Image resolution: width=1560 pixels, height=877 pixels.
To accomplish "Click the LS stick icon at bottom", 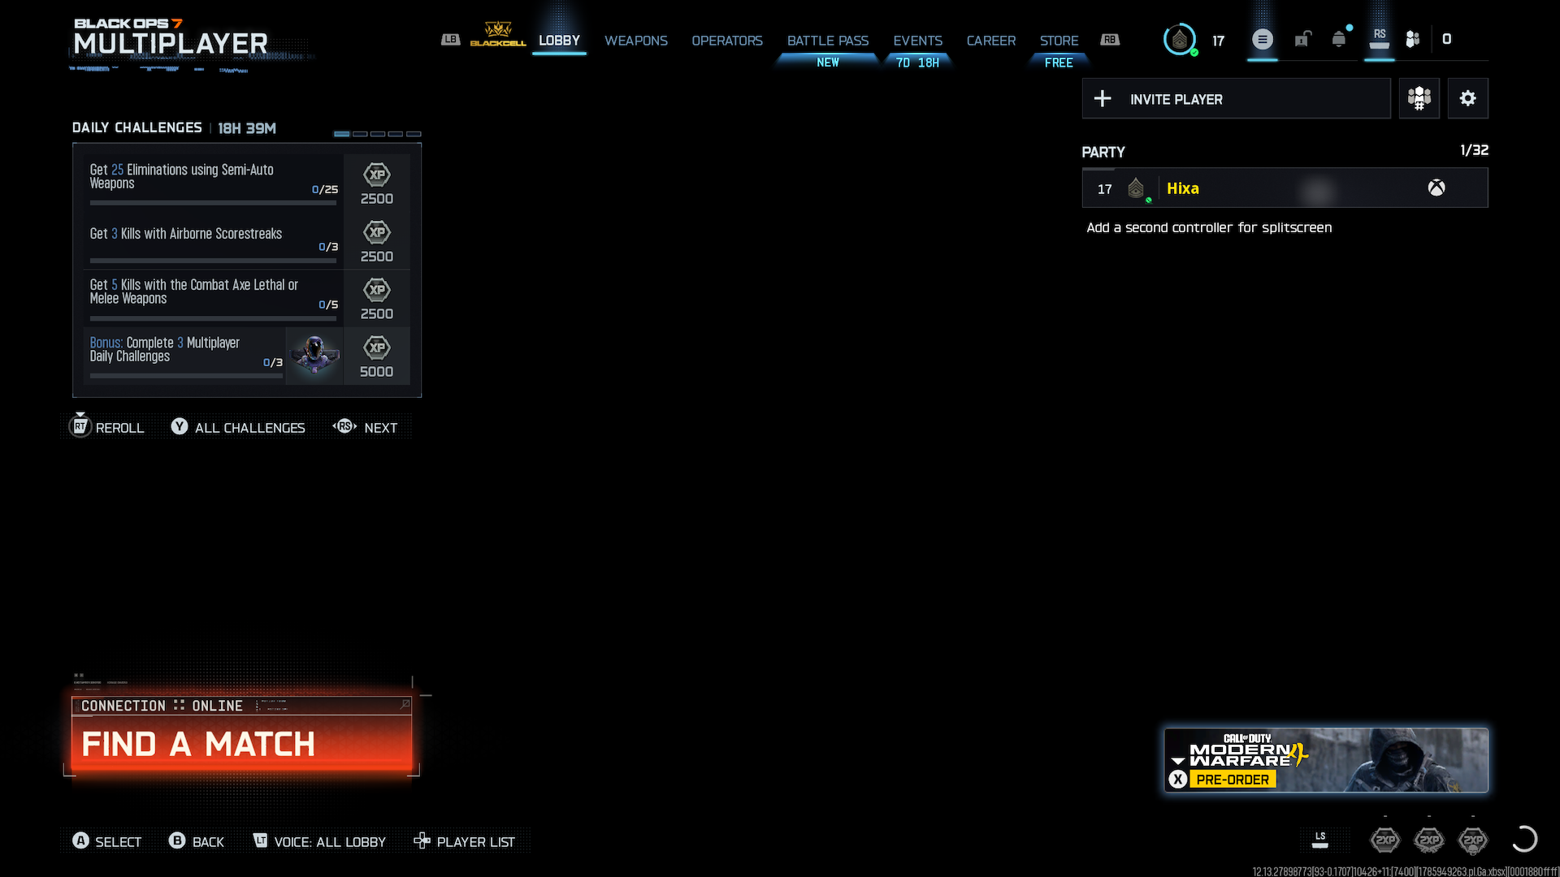I will [x=1320, y=840].
